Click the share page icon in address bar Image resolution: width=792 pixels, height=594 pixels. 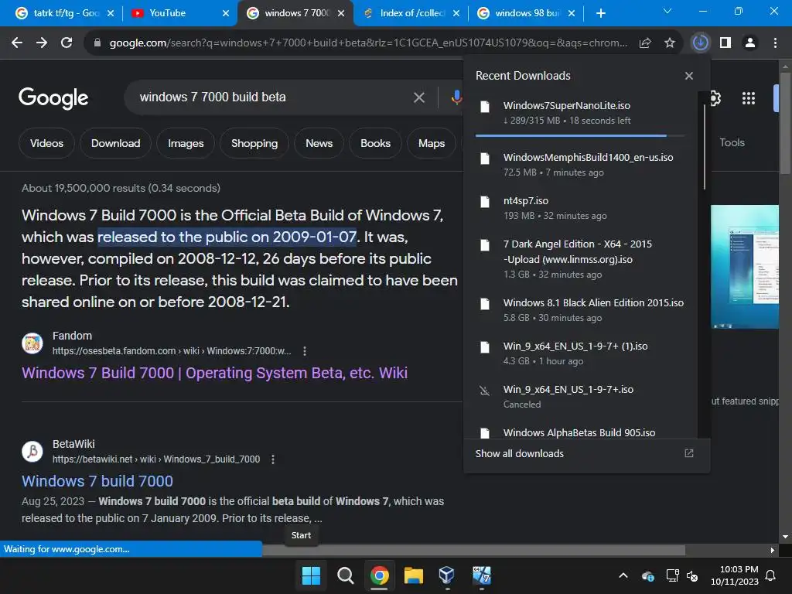click(645, 43)
